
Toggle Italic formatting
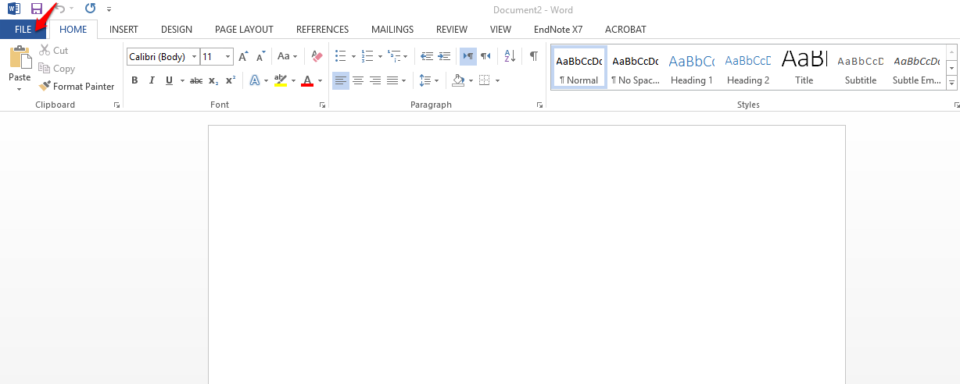(x=152, y=80)
